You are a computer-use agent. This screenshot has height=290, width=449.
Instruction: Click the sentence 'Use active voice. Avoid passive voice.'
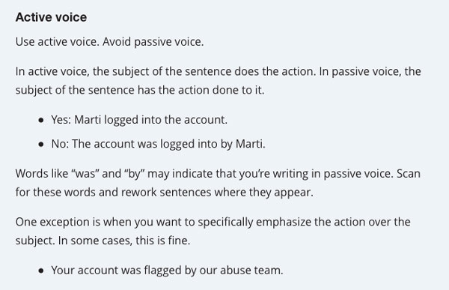click(x=110, y=42)
